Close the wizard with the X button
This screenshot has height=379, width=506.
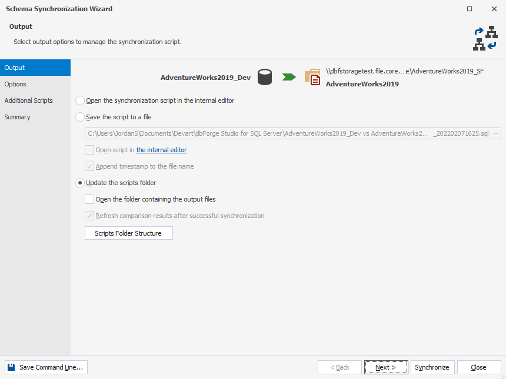tap(494, 9)
